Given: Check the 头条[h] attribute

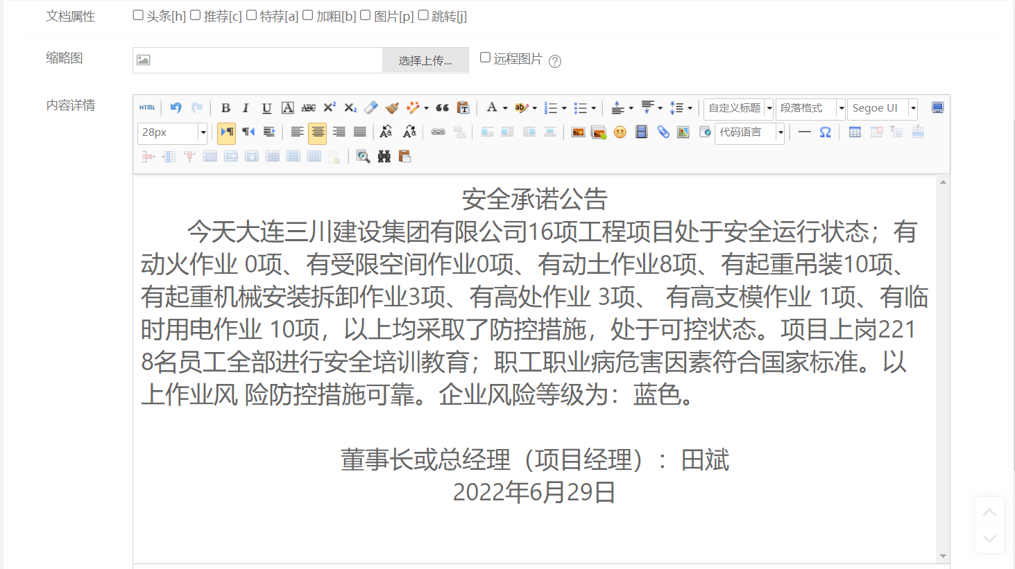Looking at the screenshot, I should [138, 15].
